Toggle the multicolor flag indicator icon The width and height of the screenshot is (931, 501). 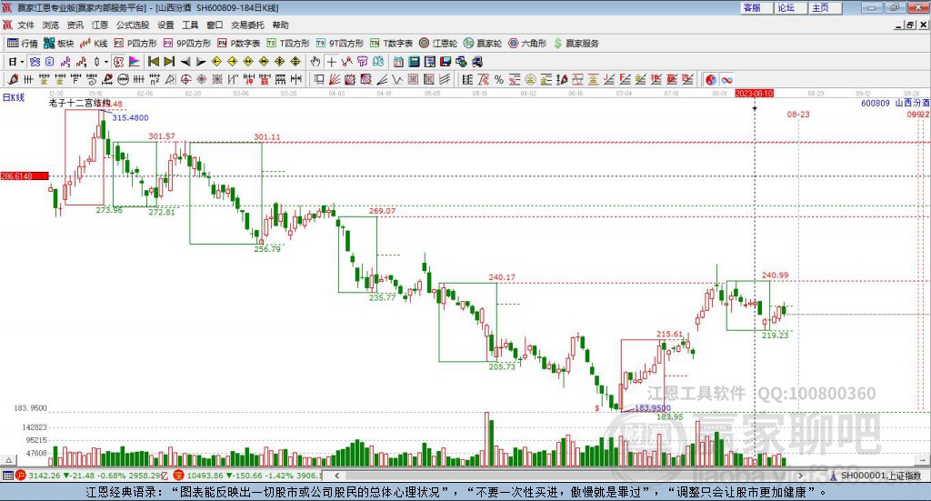[x=135, y=62]
